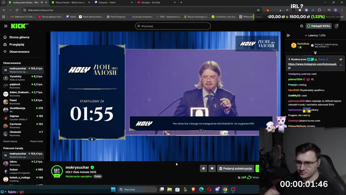Viewport: 346px width, 195px height.
Task: Open Hiratoshi channel in sidebar
Action: (23, 134)
